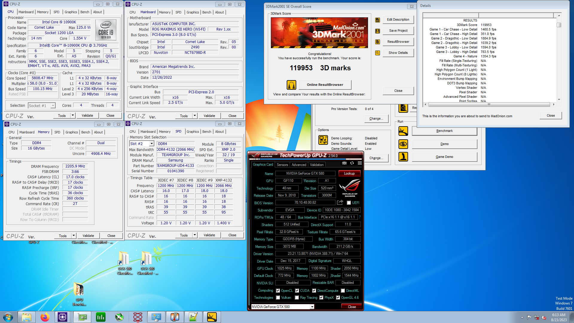Click the Bus Interface question mark in GPU-Z
The width and height of the screenshot is (574, 323).
[x=360, y=217]
